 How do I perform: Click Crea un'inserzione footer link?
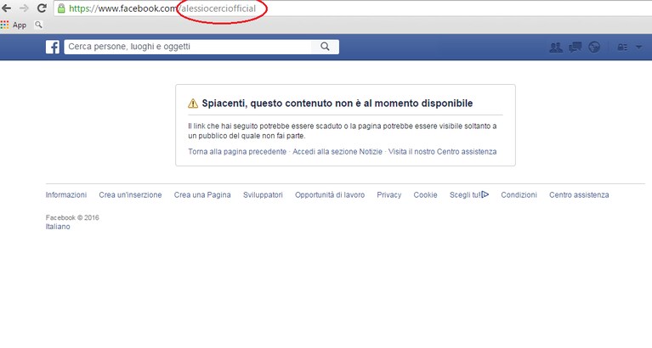(x=130, y=194)
